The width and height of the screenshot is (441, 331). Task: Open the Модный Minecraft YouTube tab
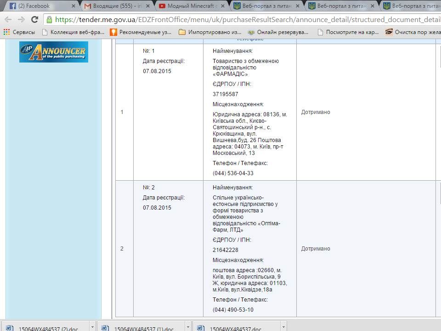(x=188, y=6)
